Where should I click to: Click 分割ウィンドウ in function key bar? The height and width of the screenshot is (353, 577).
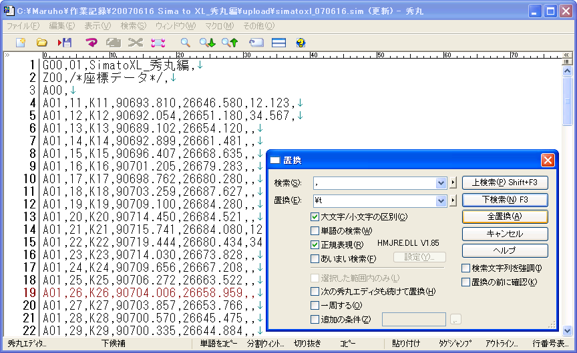pyautogui.click(x=265, y=344)
